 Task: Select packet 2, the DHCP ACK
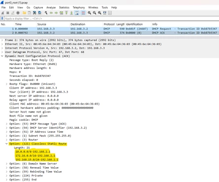109,33
